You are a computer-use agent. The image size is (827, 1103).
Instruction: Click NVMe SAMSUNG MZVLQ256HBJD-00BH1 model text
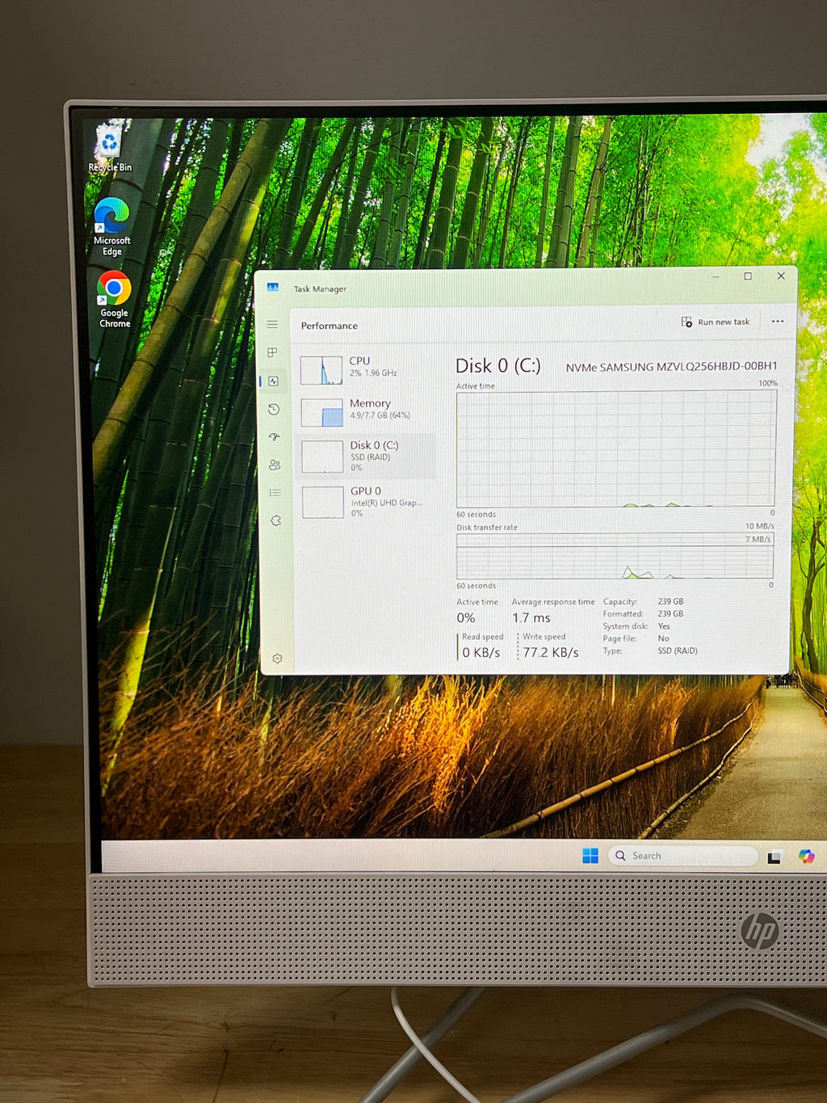[x=671, y=367]
